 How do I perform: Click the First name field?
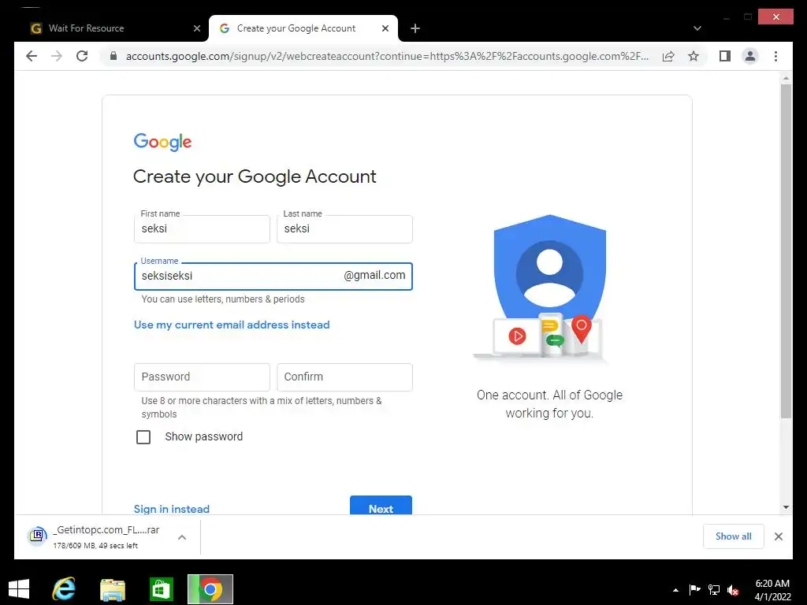click(x=202, y=229)
